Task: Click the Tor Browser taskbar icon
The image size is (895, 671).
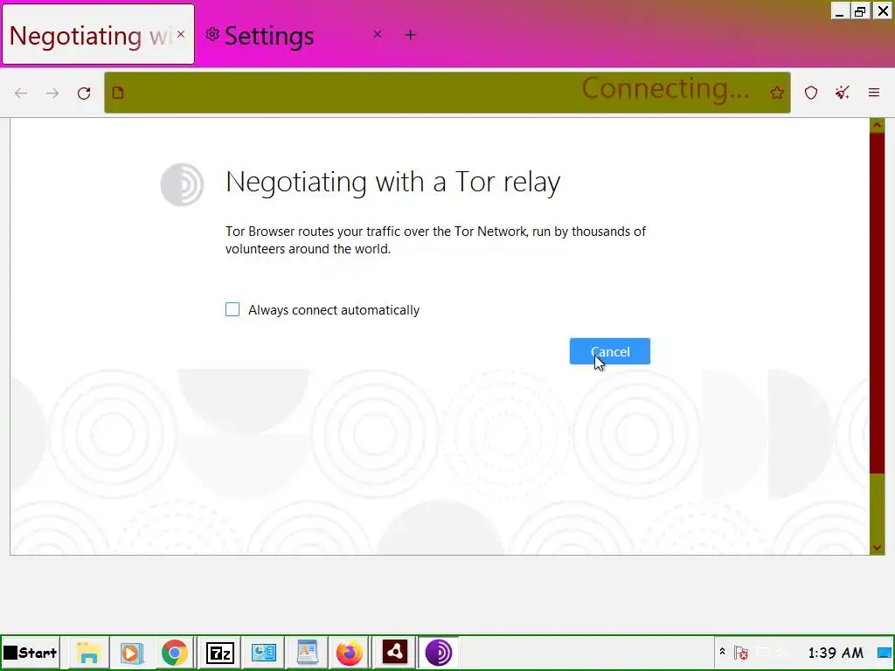Action: (x=439, y=653)
